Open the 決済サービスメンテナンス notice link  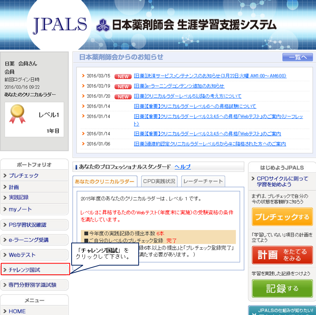pyautogui.click(x=210, y=76)
